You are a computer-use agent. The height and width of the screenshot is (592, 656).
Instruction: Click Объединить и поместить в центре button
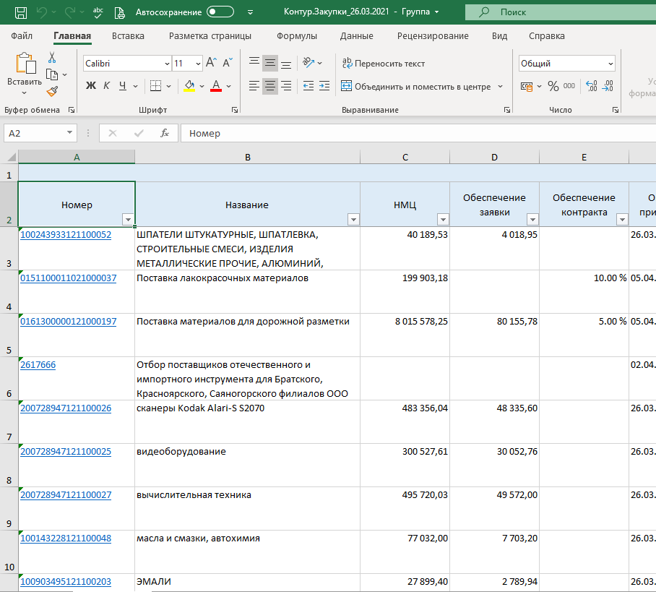click(x=416, y=86)
